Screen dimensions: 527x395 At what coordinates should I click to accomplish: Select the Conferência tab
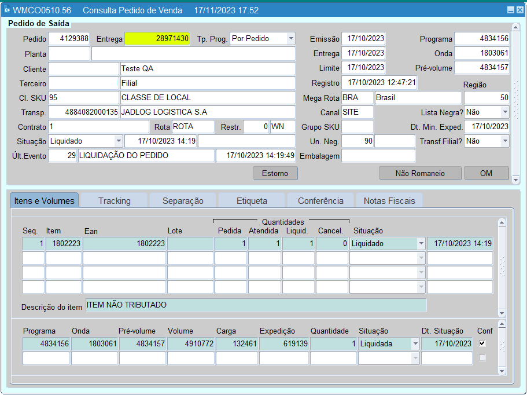click(320, 200)
